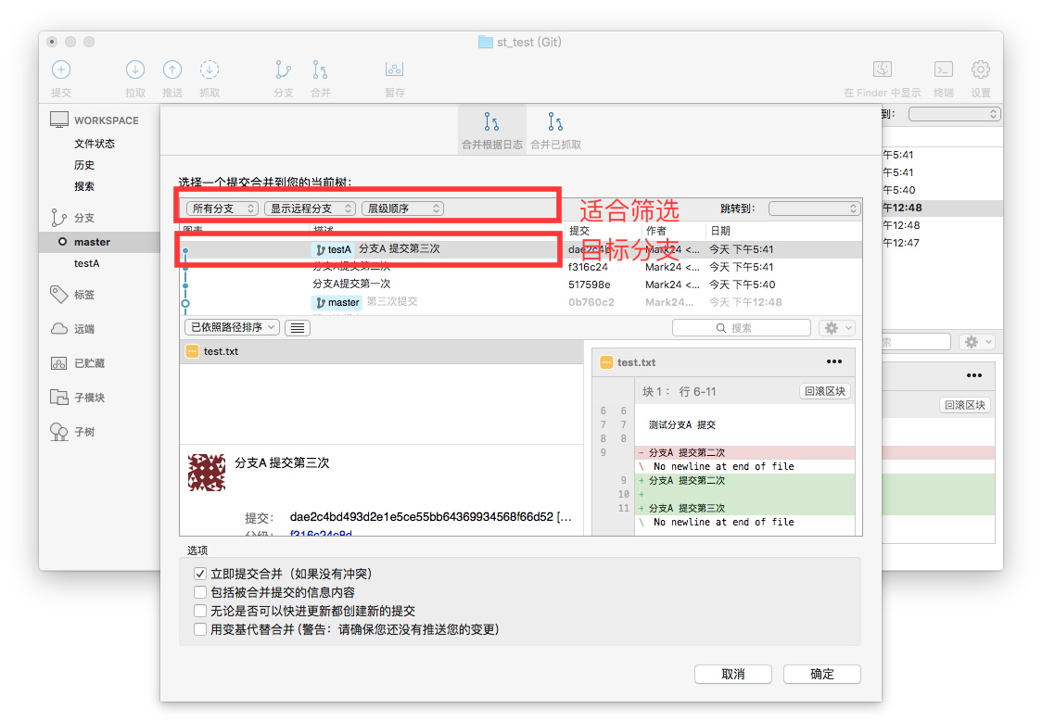Click the 日期 column header
The width and height of the screenshot is (1042, 721).
[x=720, y=231]
